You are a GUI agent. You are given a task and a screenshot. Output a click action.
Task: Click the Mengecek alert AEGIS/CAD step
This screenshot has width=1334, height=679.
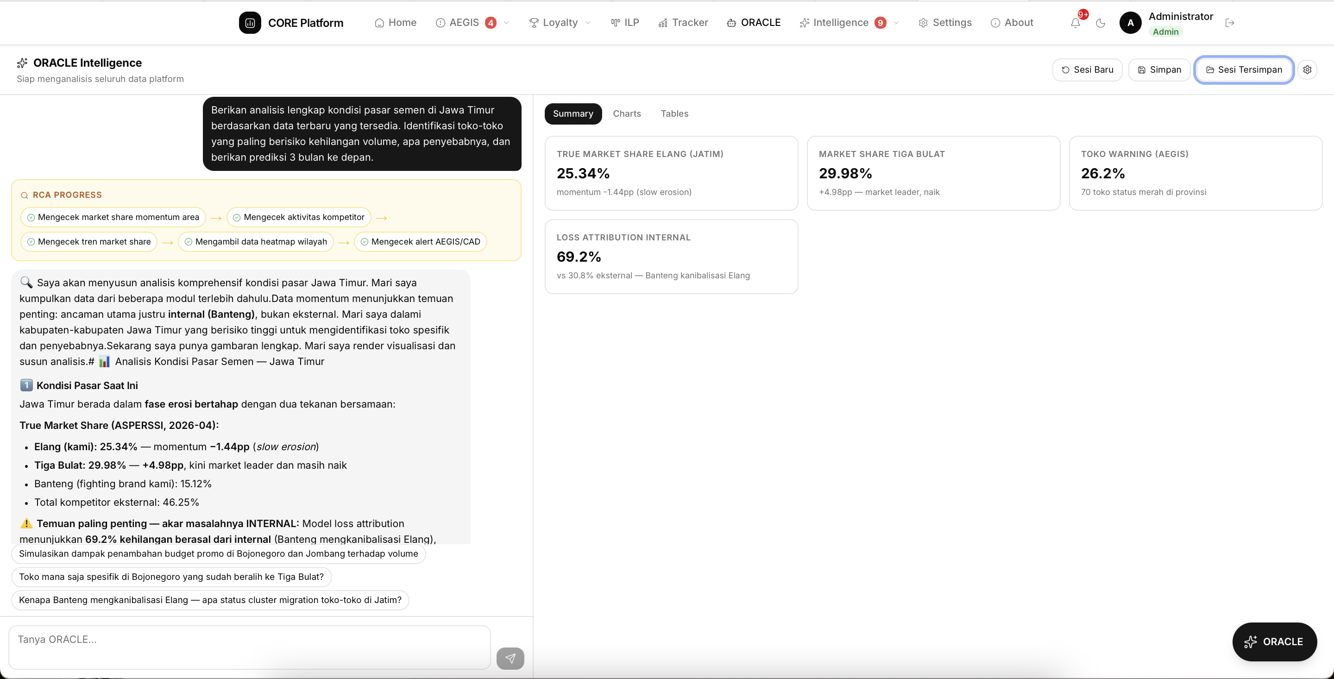click(420, 242)
